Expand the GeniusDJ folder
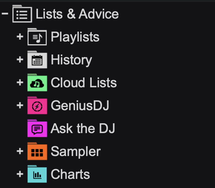The image size is (215, 188). 20,105
